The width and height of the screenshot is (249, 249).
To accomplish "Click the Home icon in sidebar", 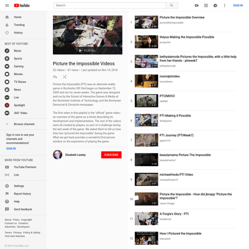I will (7, 17).
